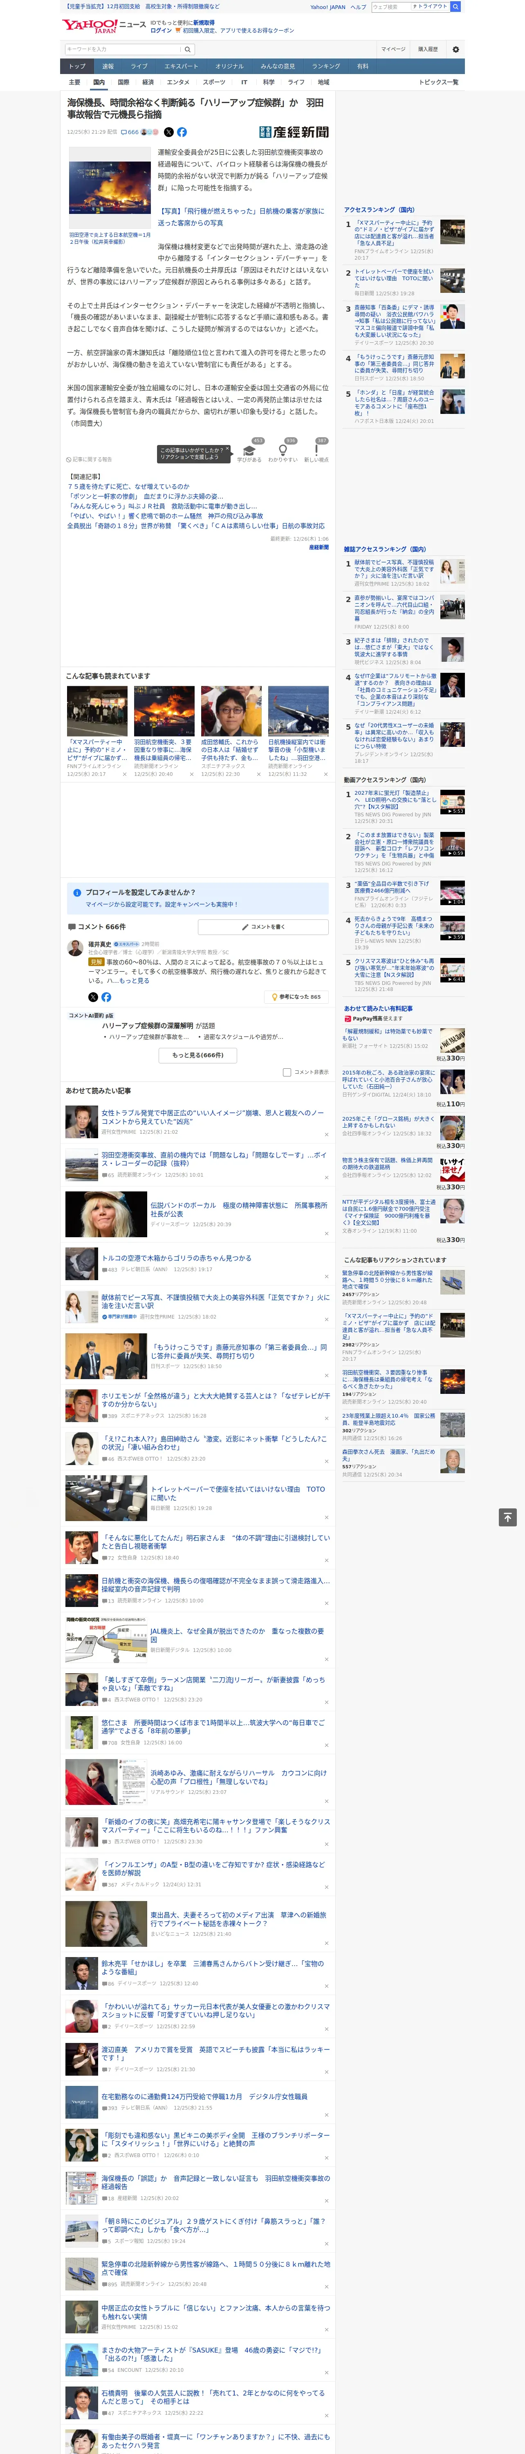The width and height of the screenshot is (525, 2454).
Task: Select the 速報 tab
Action: pyautogui.click(x=108, y=67)
